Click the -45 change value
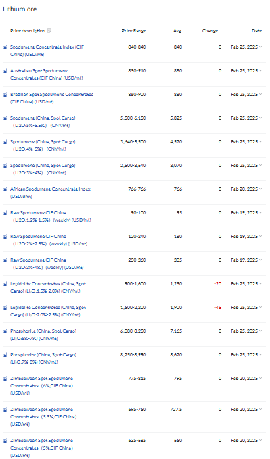This screenshot has height=459, width=270. coord(218,307)
